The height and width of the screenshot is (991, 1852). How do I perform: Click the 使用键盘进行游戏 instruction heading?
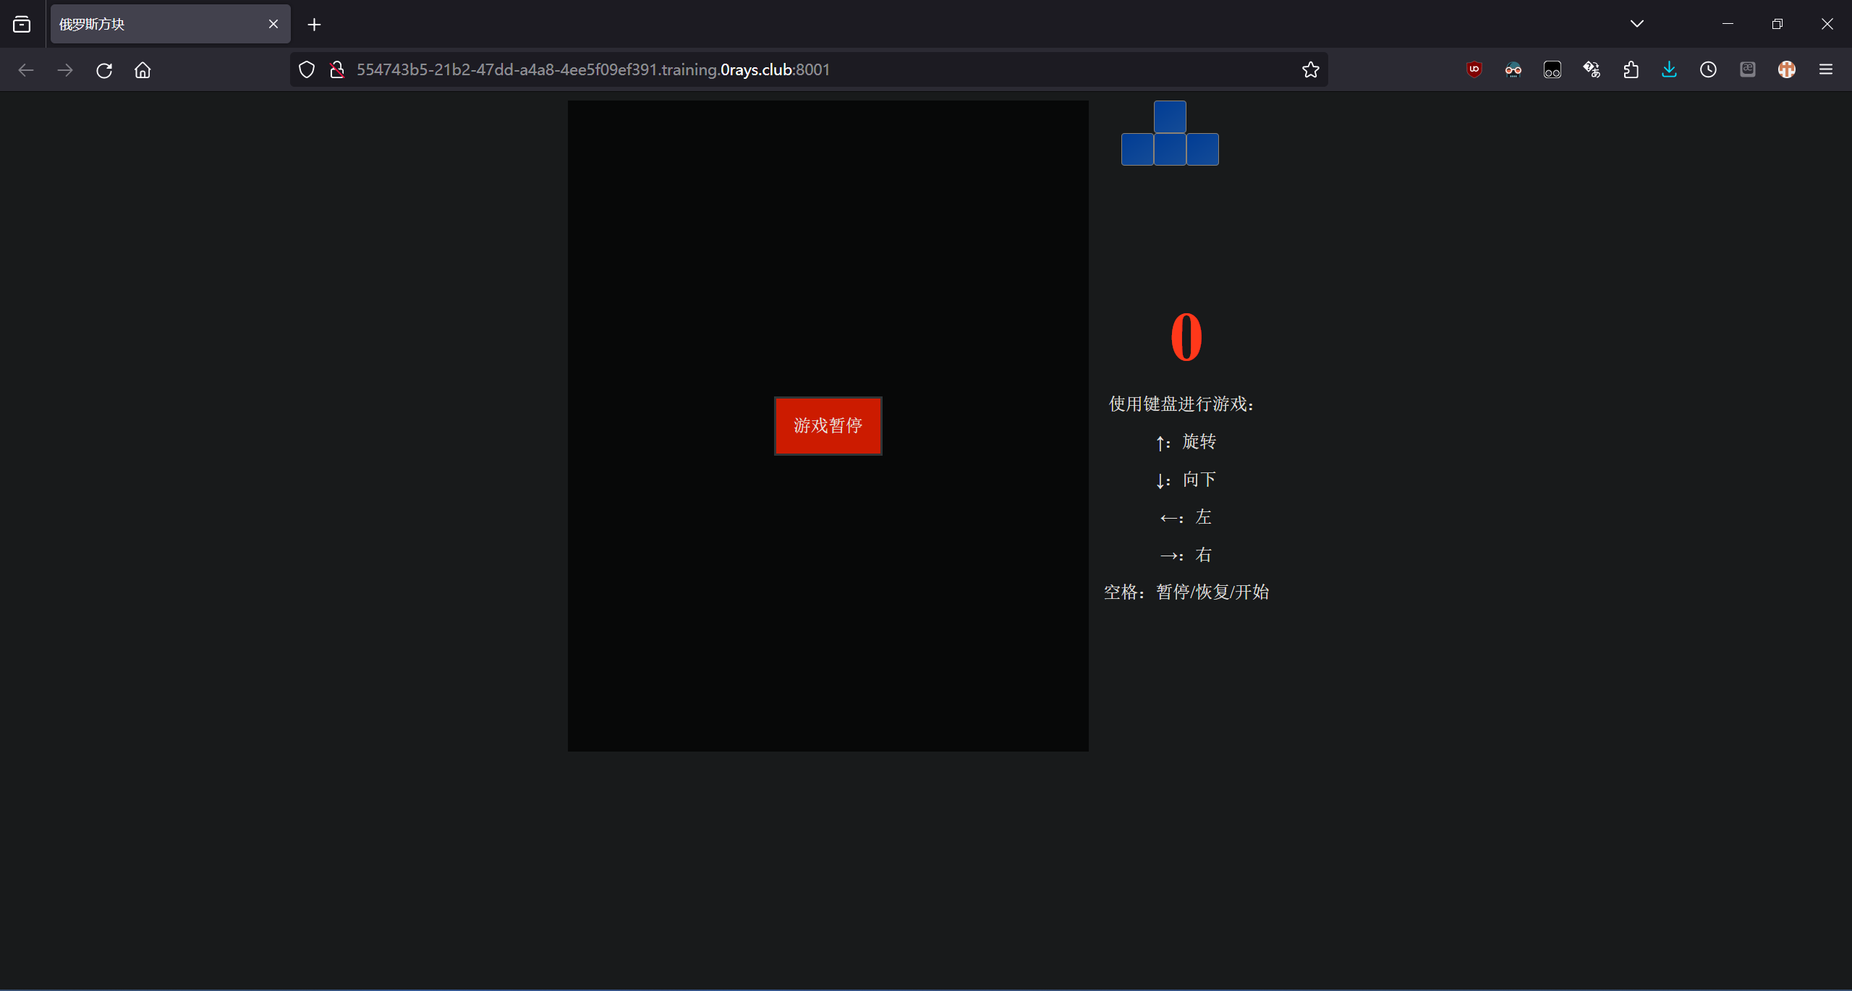pos(1181,404)
